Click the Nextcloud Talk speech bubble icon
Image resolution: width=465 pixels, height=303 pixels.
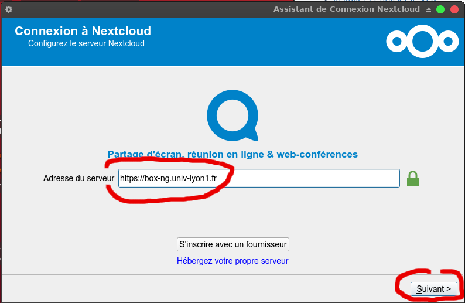(232, 115)
